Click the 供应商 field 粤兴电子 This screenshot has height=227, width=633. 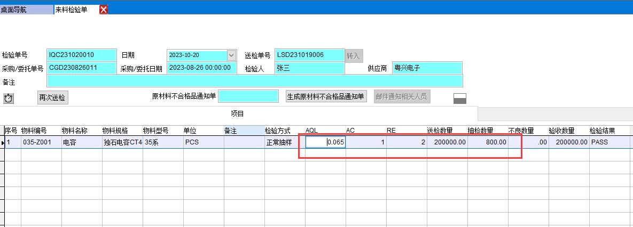tap(427, 68)
